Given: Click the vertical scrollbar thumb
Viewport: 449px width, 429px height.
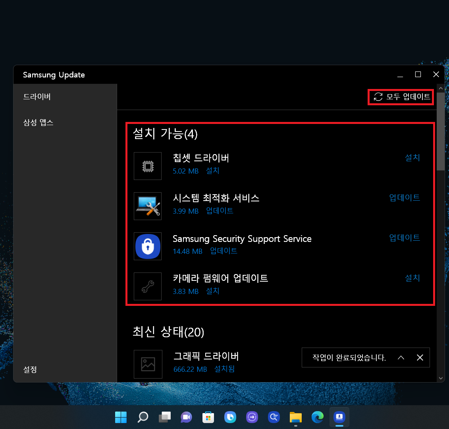Looking at the screenshot, I should pos(441,131).
